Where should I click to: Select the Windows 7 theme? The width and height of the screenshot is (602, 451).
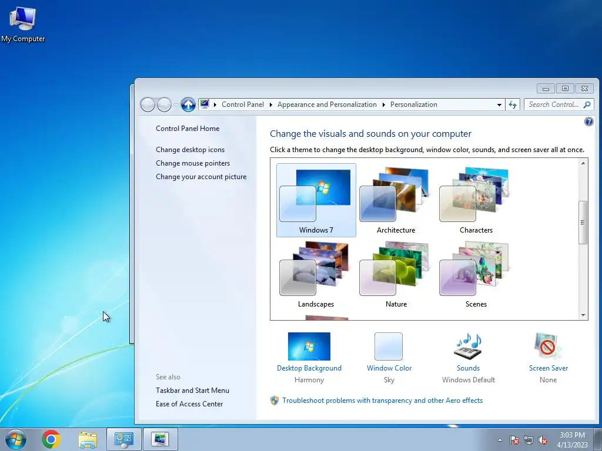click(x=316, y=200)
